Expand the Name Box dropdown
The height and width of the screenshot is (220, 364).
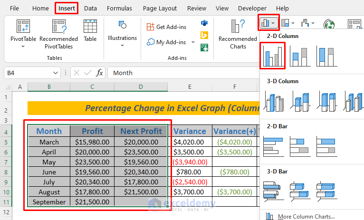[x=56, y=73]
